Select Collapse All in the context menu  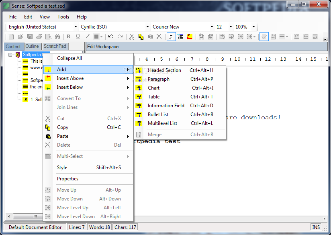[88, 58]
